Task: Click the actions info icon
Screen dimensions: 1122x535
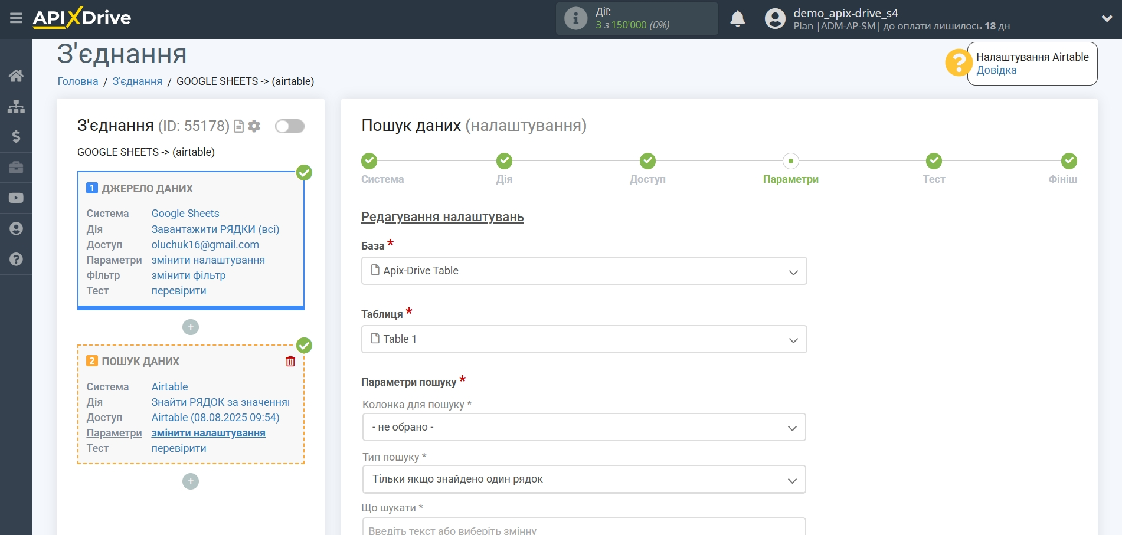Action: [575, 18]
